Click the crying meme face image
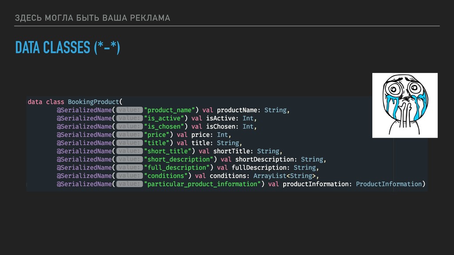 (x=404, y=105)
